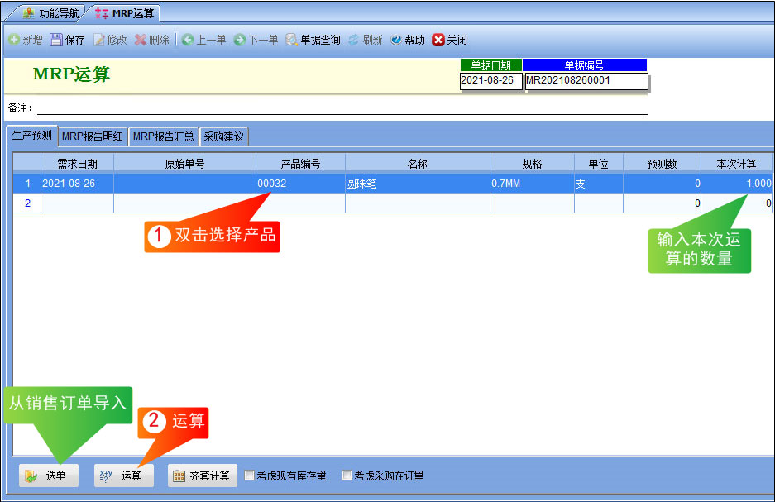Open 单据查询 document search
The image size is (775, 502).
click(313, 40)
